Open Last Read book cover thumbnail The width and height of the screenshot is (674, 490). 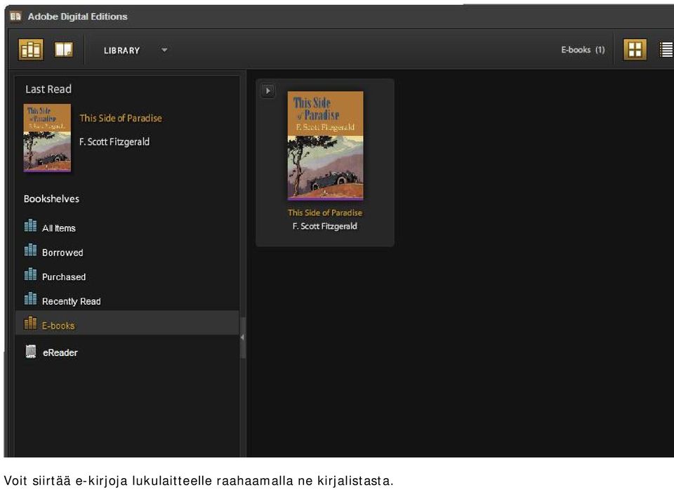47,138
